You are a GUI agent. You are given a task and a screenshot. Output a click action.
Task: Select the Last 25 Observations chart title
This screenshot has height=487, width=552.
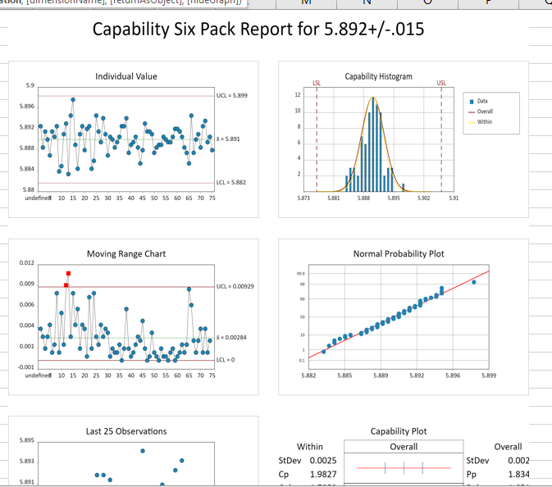coord(126,431)
